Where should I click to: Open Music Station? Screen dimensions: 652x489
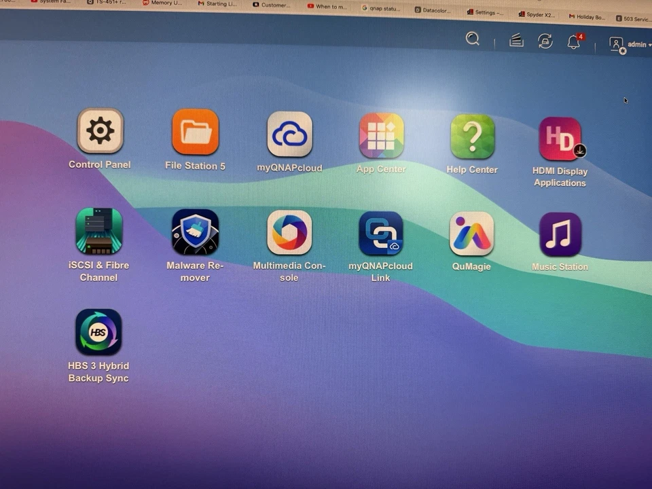[560, 234]
